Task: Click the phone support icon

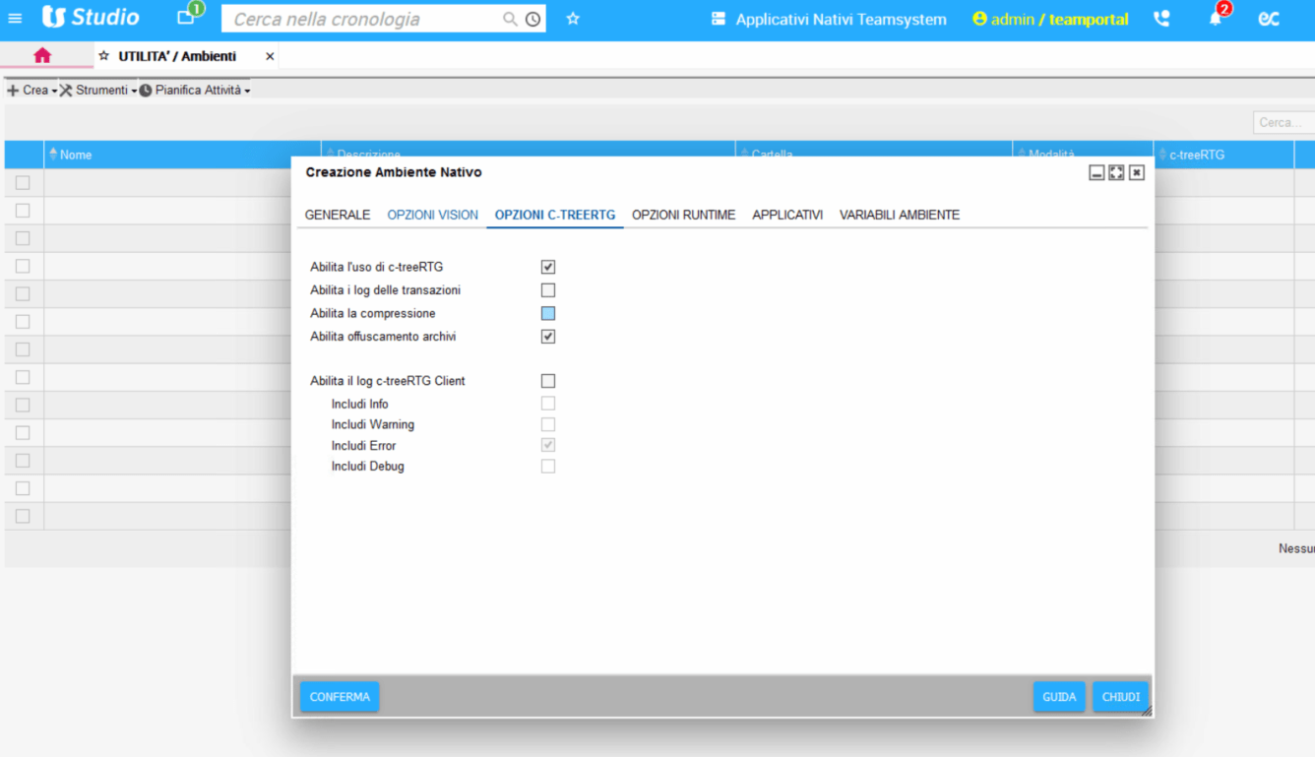Action: point(1161,19)
